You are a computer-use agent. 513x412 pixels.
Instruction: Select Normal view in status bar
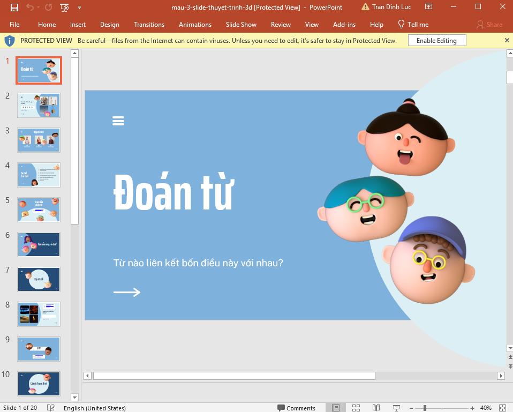point(336,408)
